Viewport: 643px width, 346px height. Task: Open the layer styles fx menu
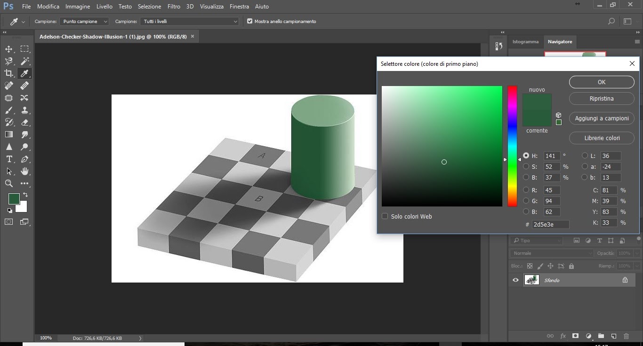pos(563,336)
